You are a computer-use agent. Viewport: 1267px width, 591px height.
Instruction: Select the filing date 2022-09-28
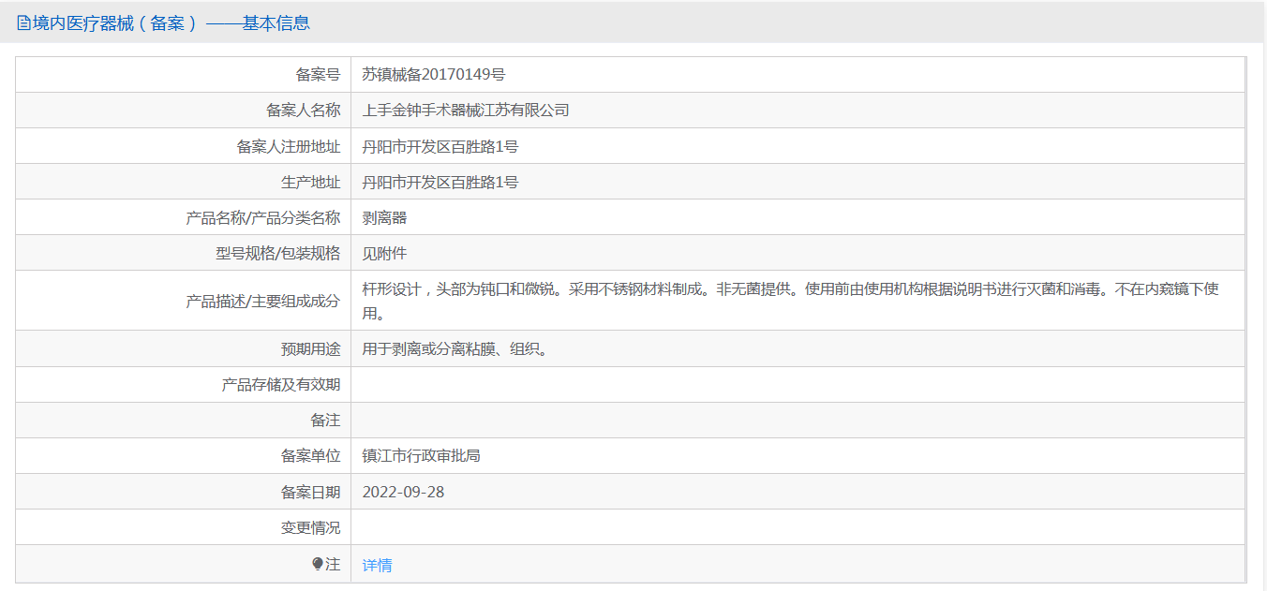coord(404,492)
